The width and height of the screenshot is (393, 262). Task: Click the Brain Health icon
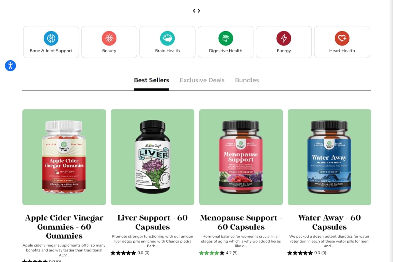click(167, 38)
